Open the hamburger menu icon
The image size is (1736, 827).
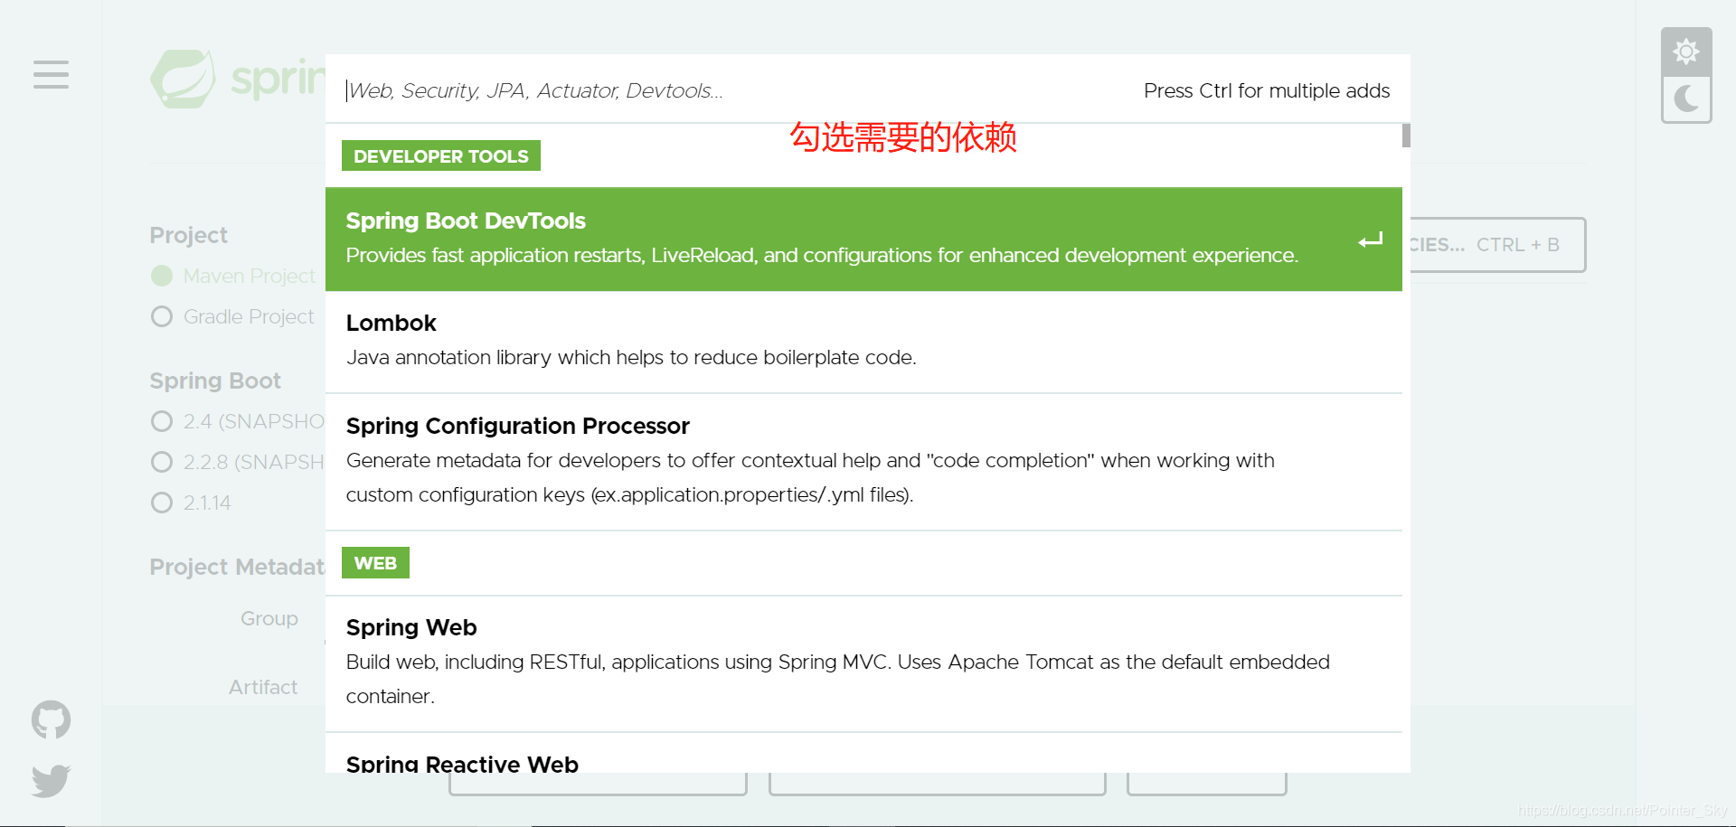(51, 74)
